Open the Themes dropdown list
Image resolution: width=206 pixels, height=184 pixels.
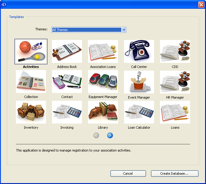click(x=124, y=30)
